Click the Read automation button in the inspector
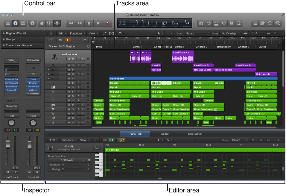The image size is (286, 196). (11, 115)
